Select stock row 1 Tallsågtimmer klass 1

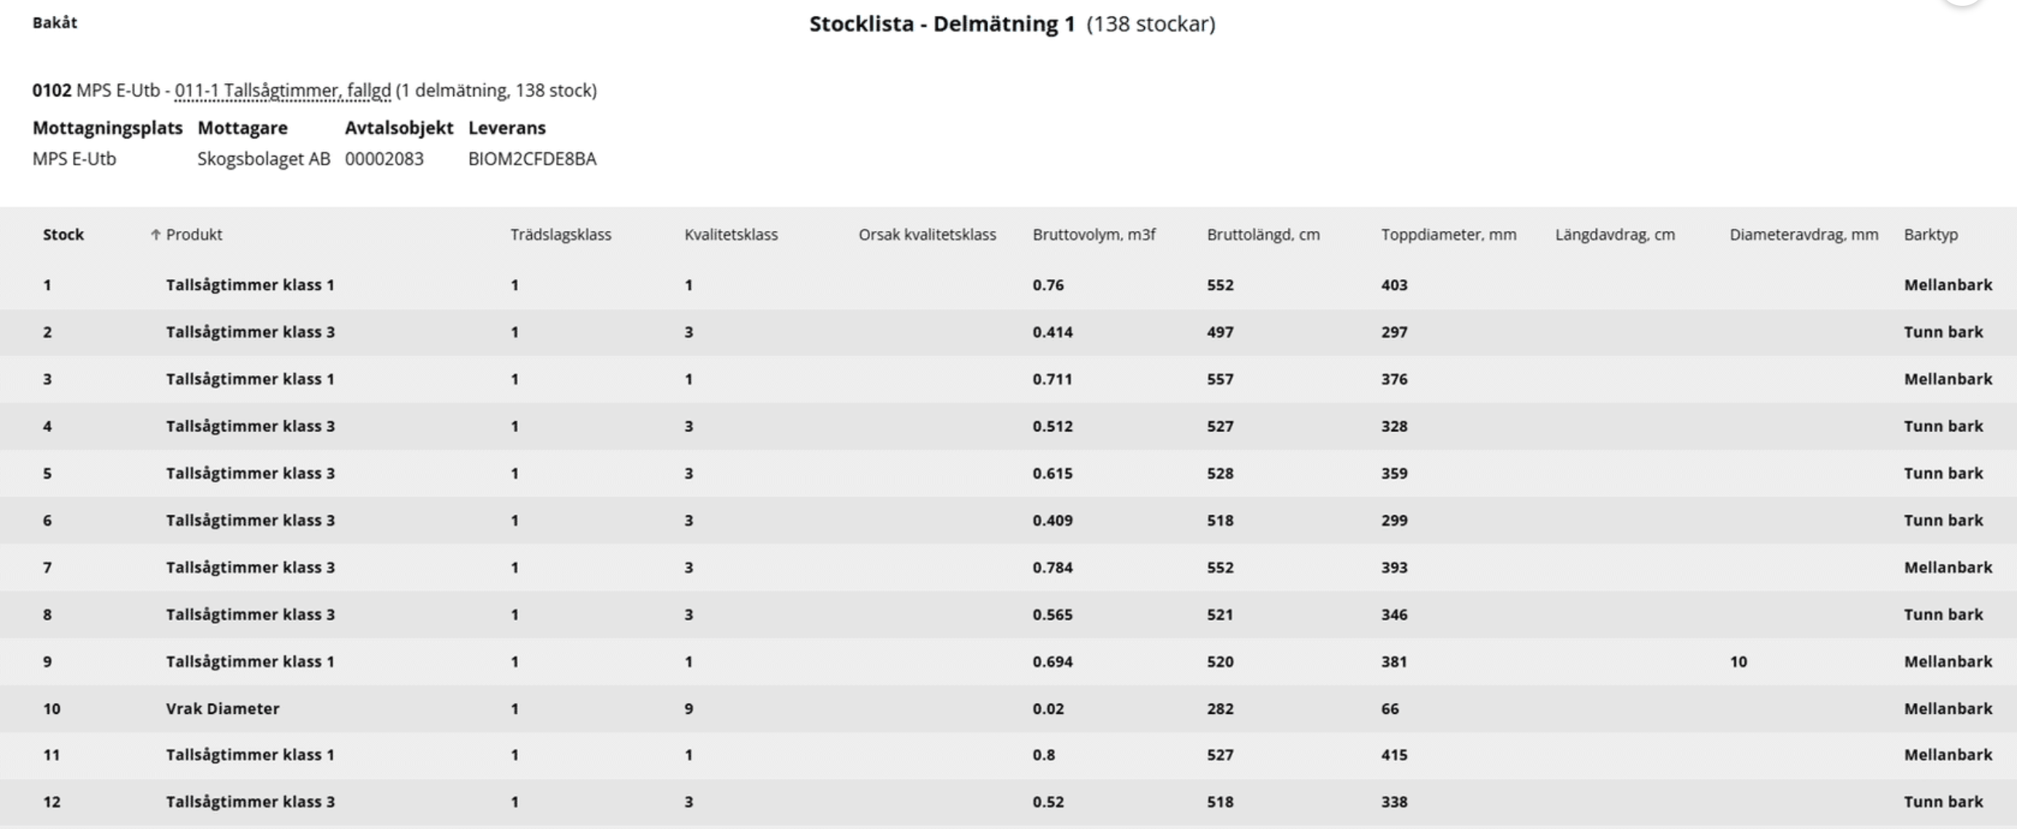click(1008, 285)
